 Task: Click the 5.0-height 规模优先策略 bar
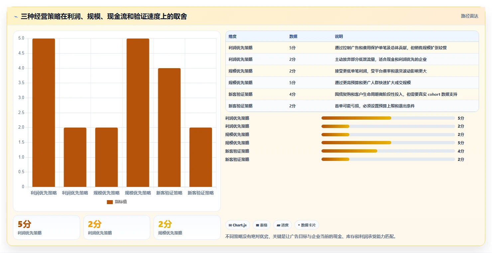click(138, 113)
